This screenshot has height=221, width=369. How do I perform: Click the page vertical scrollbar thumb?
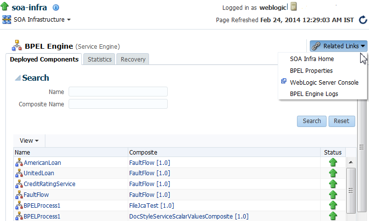click(x=362, y=147)
